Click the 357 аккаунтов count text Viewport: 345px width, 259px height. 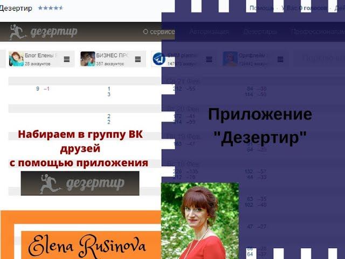click(110, 64)
